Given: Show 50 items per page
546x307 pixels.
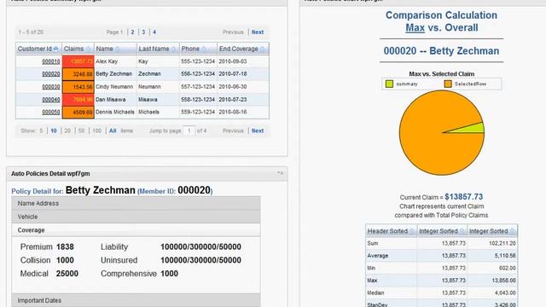Looking at the screenshot, I should point(81,130).
